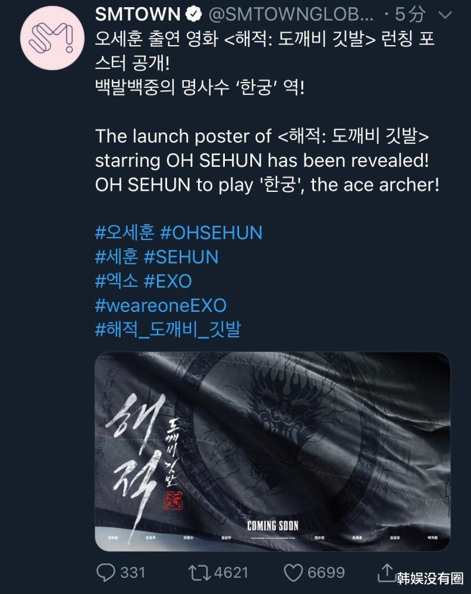Open the #해적_도깨비_깃발 hashtag

click(168, 330)
